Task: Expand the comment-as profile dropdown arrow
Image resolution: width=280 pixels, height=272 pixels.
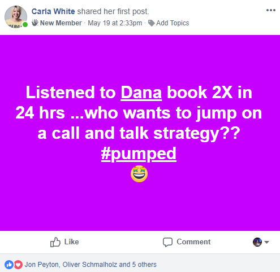Action: tap(266, 242)
